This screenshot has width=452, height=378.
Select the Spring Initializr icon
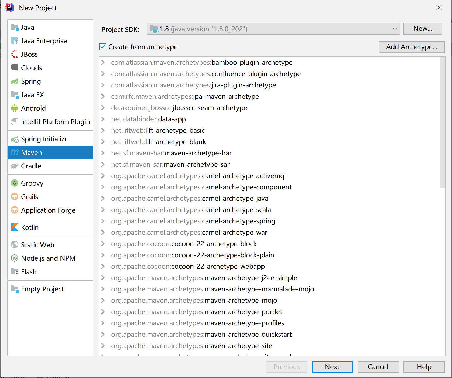click(x=15, y=139)
